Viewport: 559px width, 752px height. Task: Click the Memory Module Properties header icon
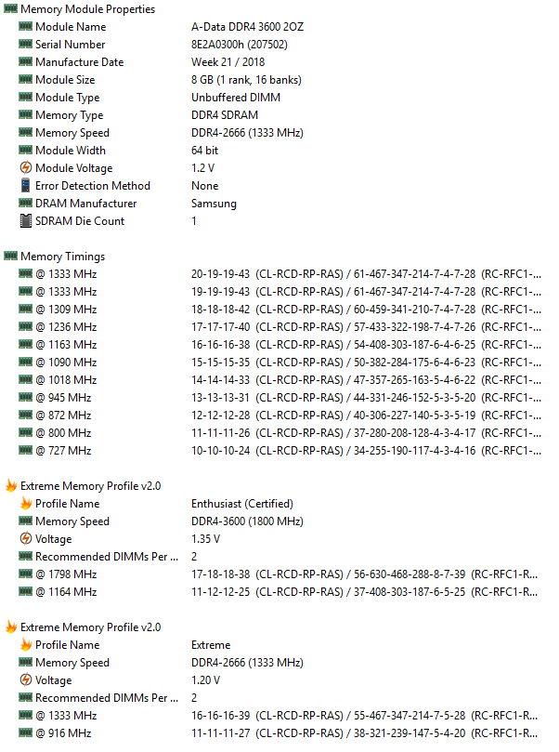pyautogui.click(x=10, y=8)
